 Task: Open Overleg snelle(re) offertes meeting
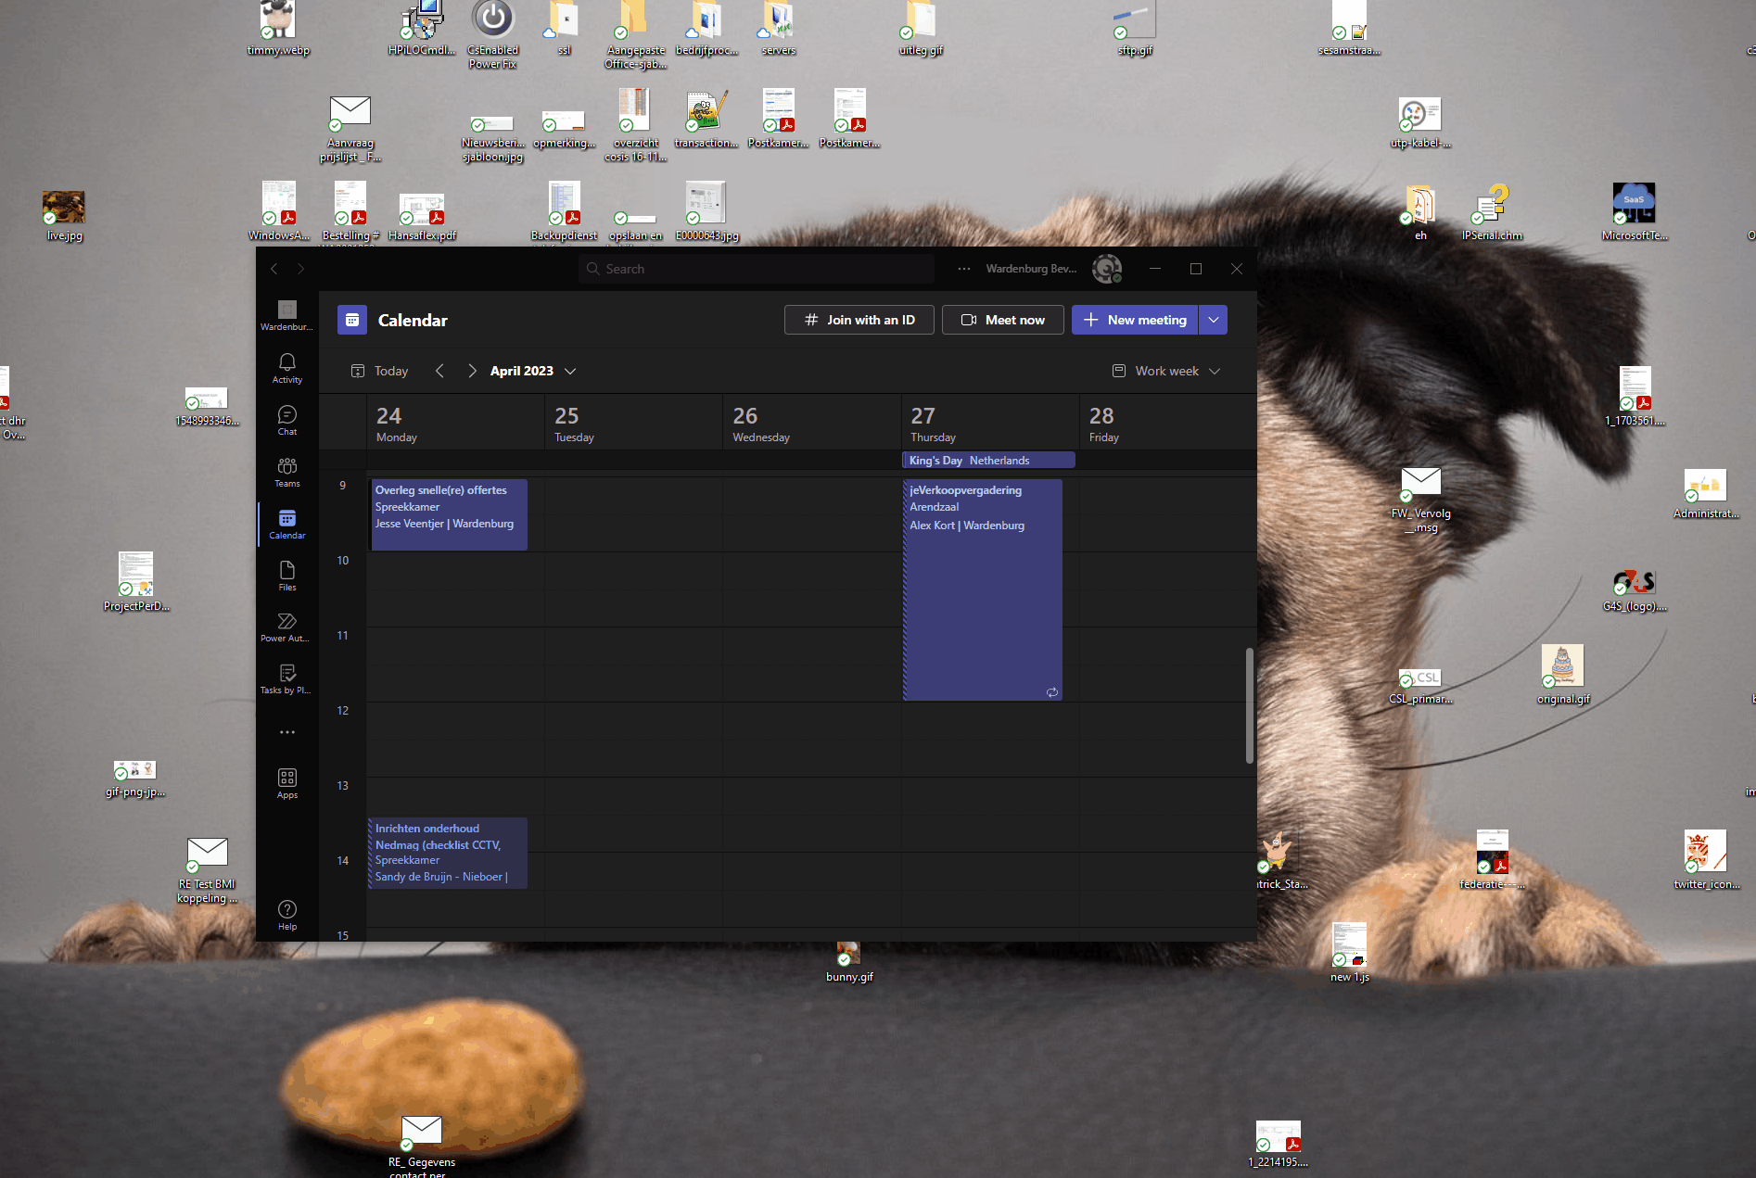(x=449, y=514)
